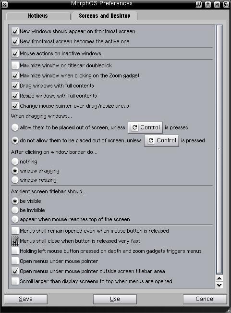This screenshot has height=313, width=231.
Task: Select the window resizing radio option
Action: (x=15, y=180)
